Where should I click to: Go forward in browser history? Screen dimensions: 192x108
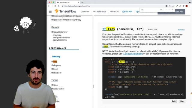(x=52, y=6)
